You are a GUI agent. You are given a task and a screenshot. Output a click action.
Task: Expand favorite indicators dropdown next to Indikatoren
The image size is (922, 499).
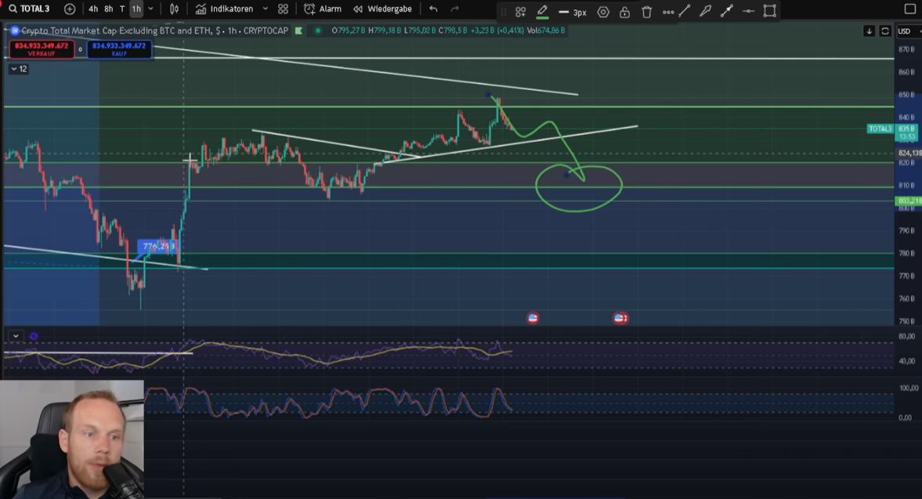click(266, 9)
